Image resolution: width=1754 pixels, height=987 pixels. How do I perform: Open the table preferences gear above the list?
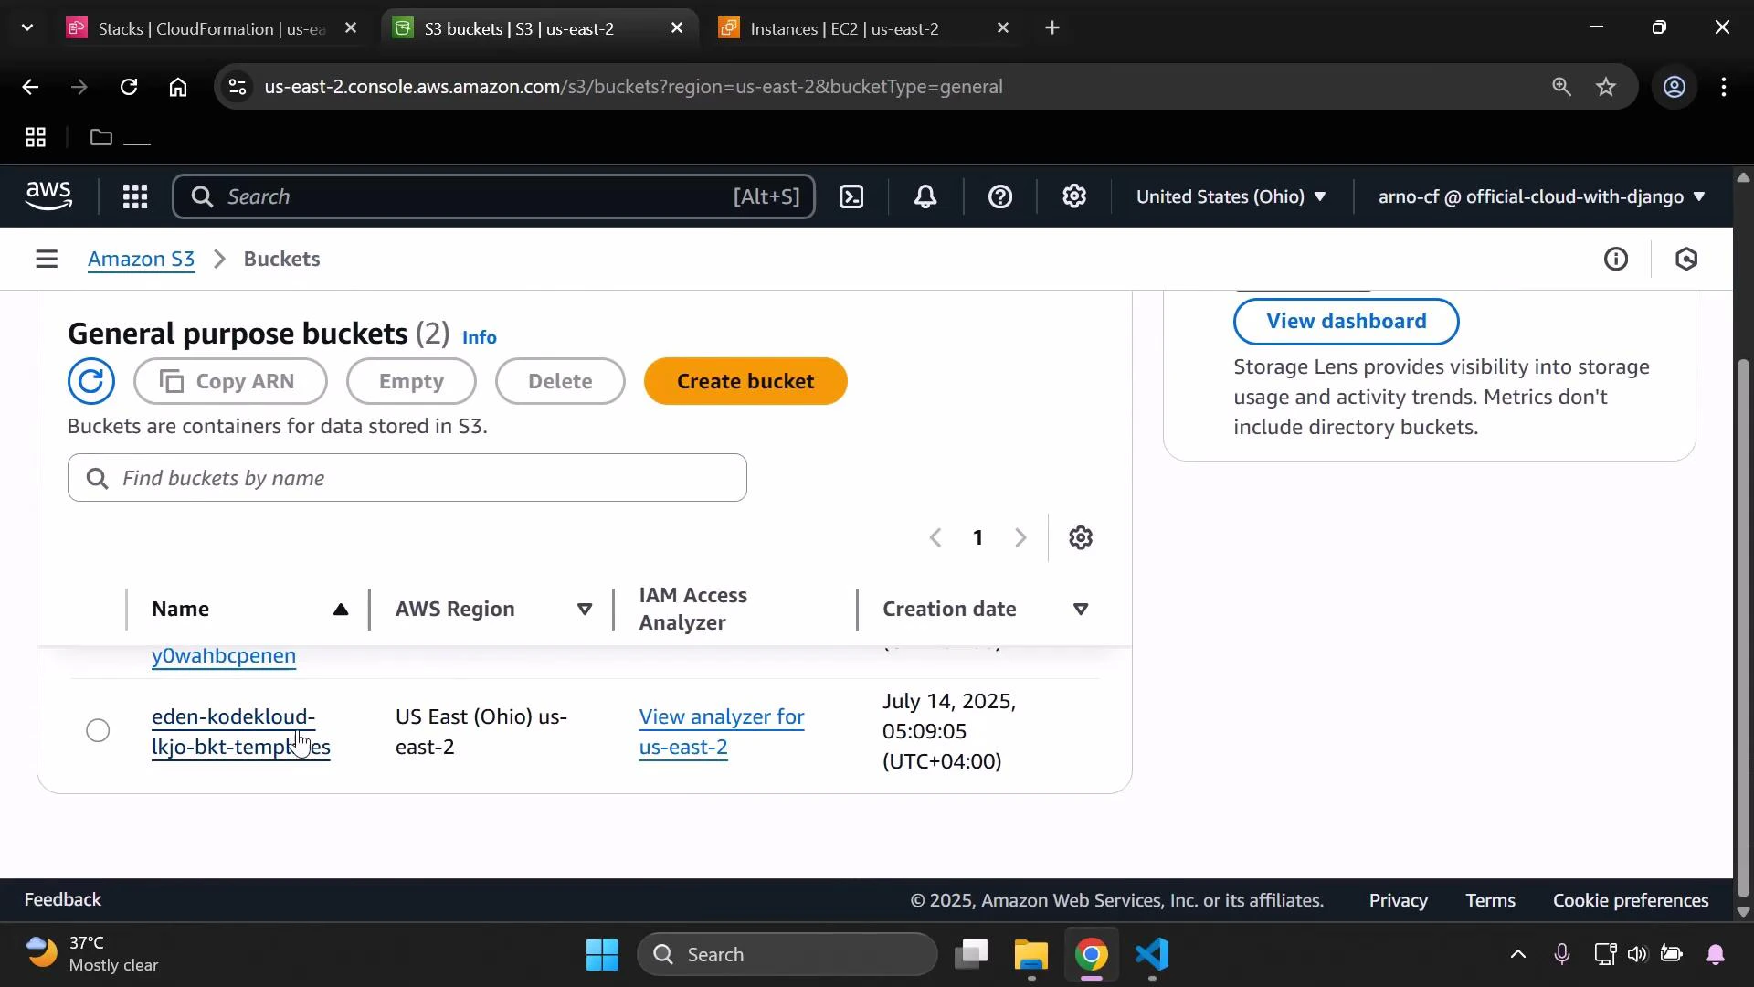(x=1081, y=537)
